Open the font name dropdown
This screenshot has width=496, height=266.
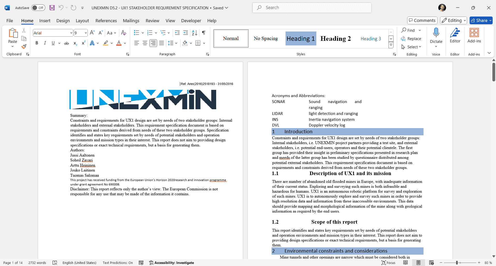click(71, 33)
